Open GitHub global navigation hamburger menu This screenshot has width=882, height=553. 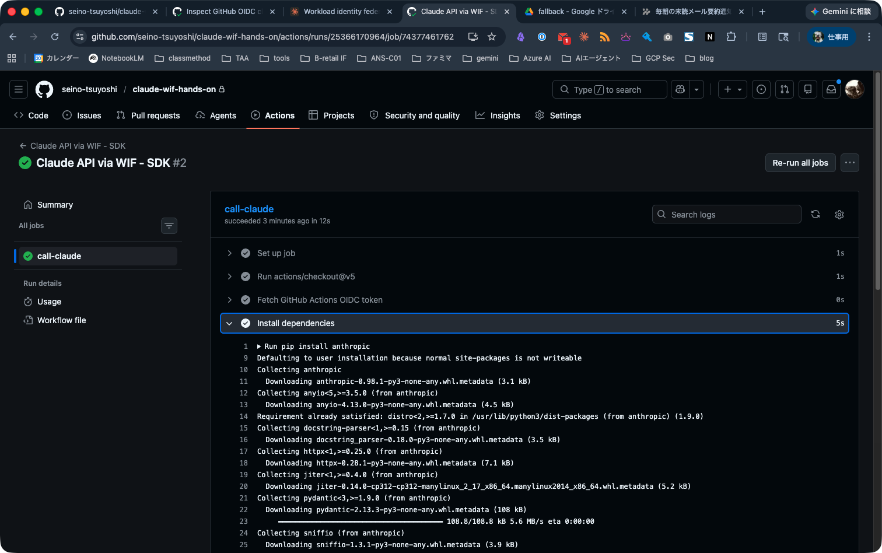point(19,89)
